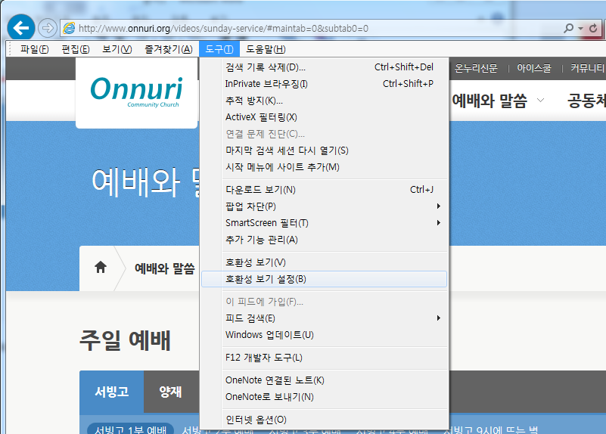Click the 온누리신문 top link
This screenshot has width=606, height=434.
(476, 68)
